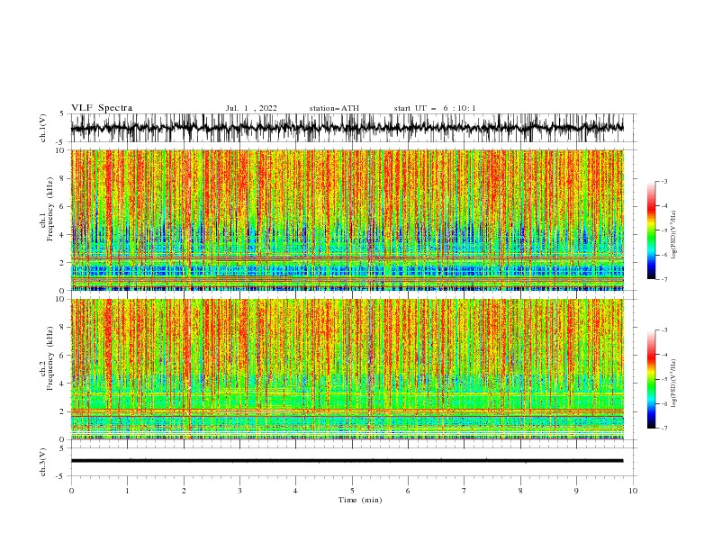This screenshot has width=713, height=551.
Task: Click the "6" tick on ch.2 frequency axis
Action: pyautogui.click(x=62, y=356)
